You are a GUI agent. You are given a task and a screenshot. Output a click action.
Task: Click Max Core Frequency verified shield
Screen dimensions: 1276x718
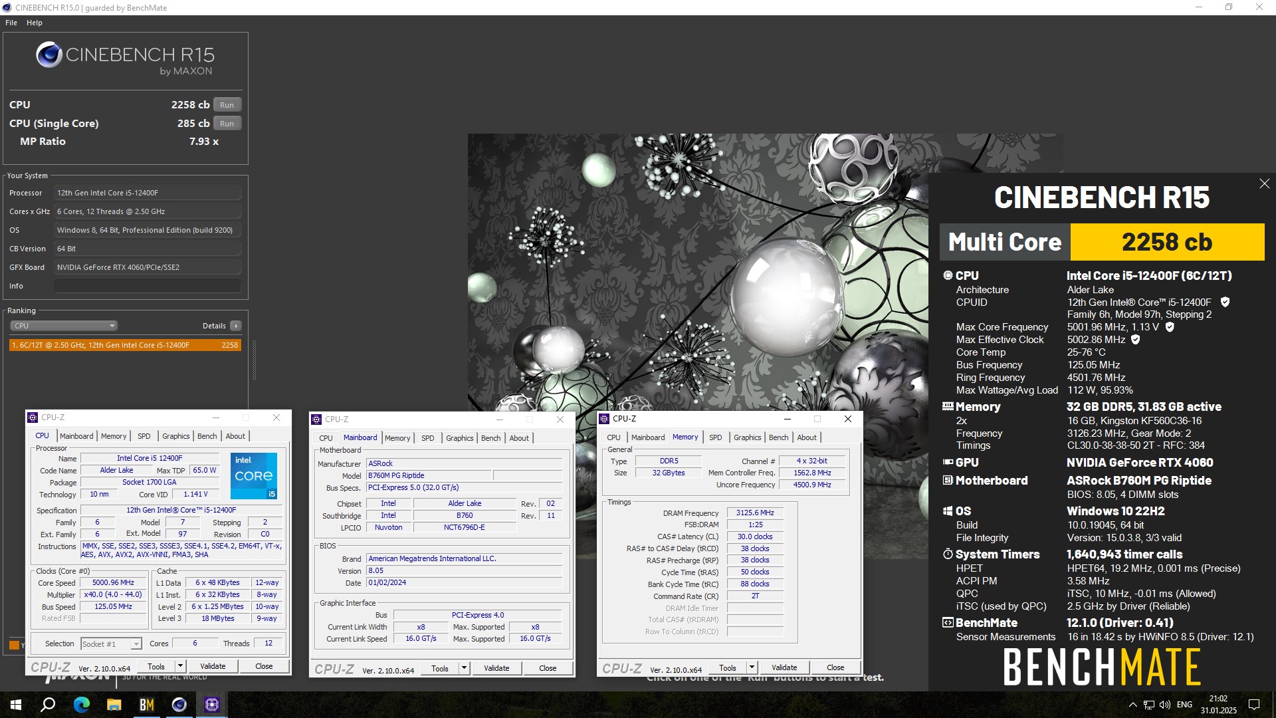click(1170, 326)
